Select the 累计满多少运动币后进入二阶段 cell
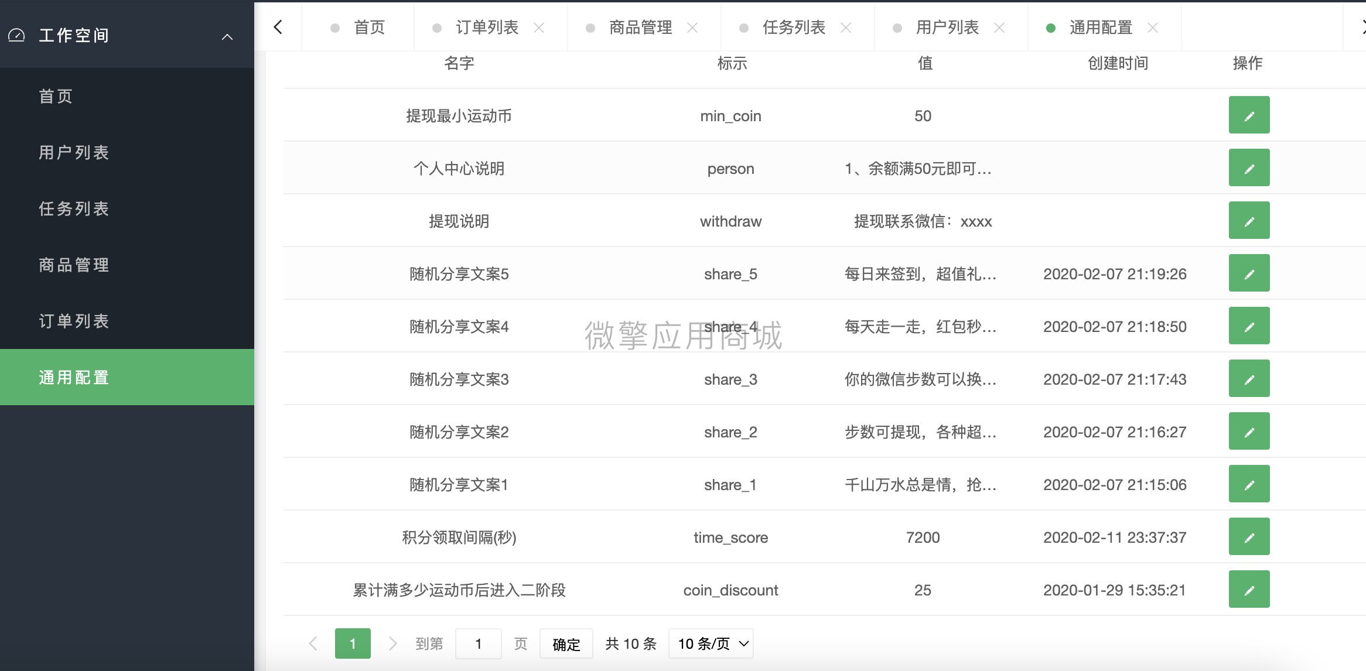Viewport: 1366px width, 671px height. 459,590
